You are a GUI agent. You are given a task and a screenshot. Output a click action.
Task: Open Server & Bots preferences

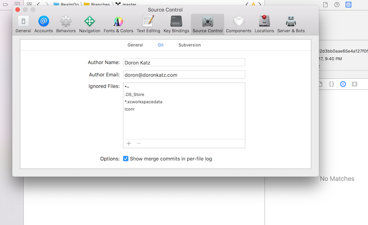291,24
